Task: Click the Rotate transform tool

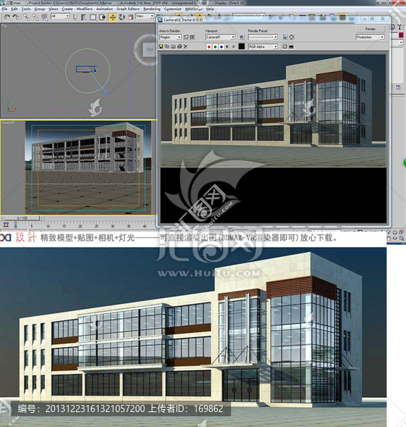Action: tap(122, 17)
